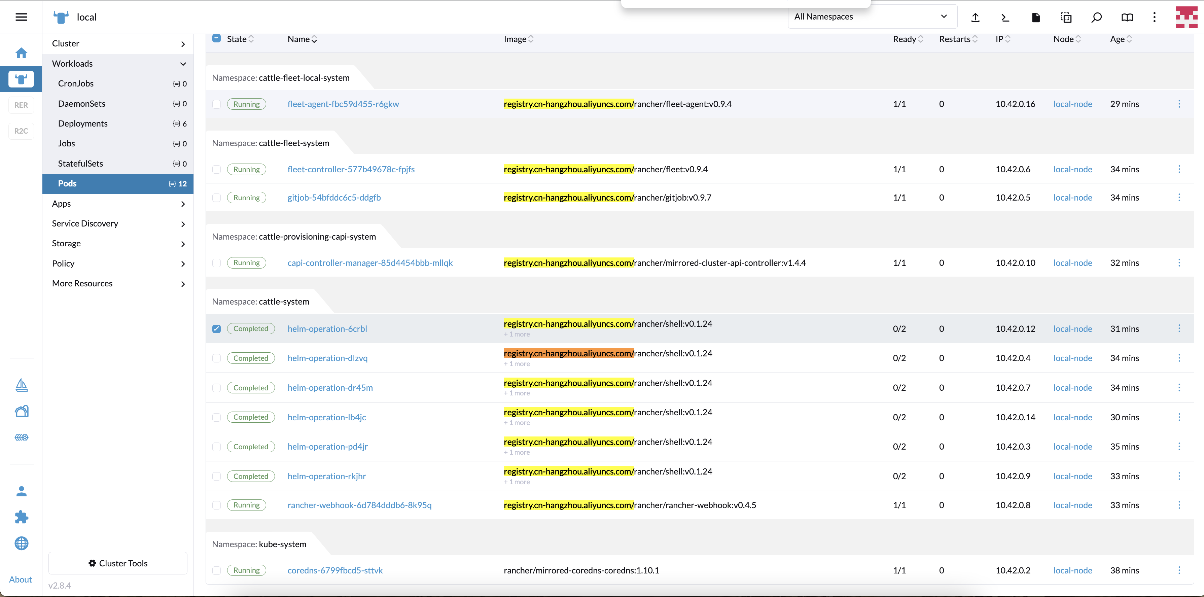The width and height of the screenshot is (1204, 597).
Task: Open the Extensions puzzle piece icon
Action: (x=21, y=517)
